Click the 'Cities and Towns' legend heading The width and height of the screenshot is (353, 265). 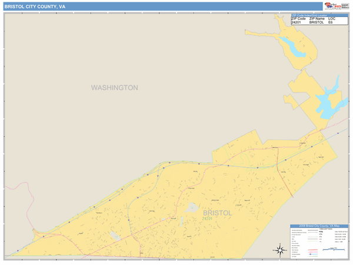(x=325, y=229)
